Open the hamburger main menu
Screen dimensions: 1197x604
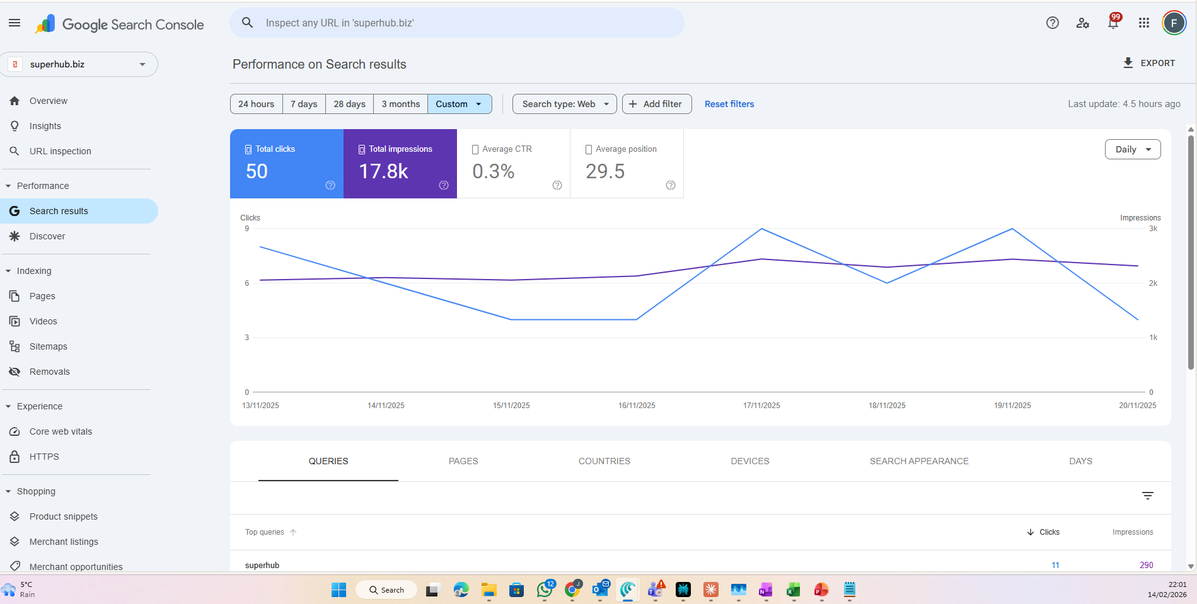pos(14,23)
